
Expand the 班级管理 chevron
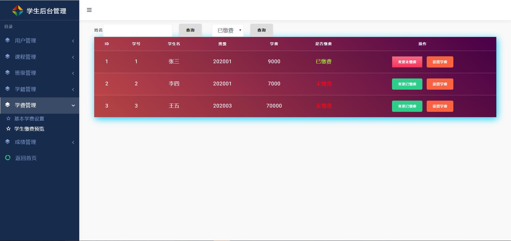click(x=73, y=73)
